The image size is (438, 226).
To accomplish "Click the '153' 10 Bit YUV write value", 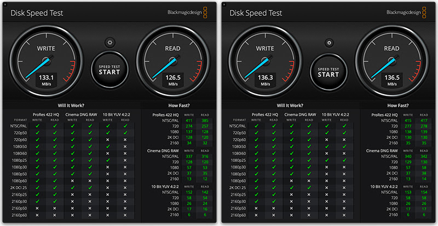I will pos(408,192).
